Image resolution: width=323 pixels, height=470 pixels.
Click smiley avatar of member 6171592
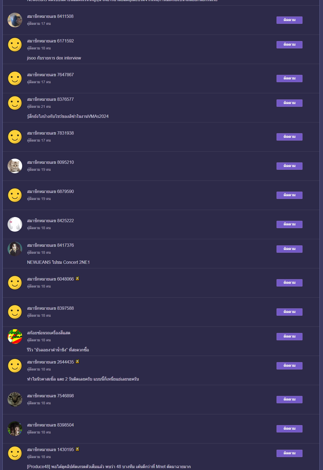click(15, 45)
